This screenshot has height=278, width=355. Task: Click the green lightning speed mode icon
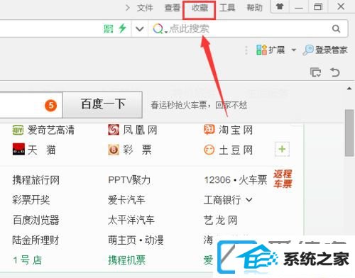pos(122,28)
